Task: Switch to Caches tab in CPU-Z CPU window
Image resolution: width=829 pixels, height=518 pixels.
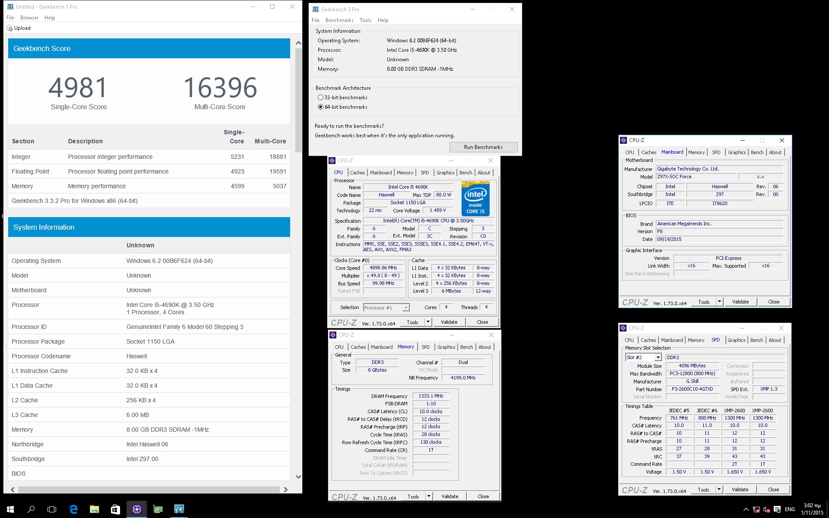Action: [357, 173]
